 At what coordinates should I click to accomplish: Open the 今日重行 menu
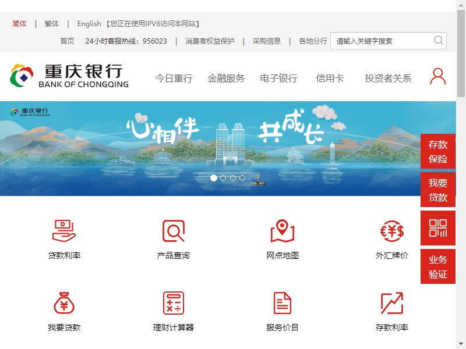174,78
